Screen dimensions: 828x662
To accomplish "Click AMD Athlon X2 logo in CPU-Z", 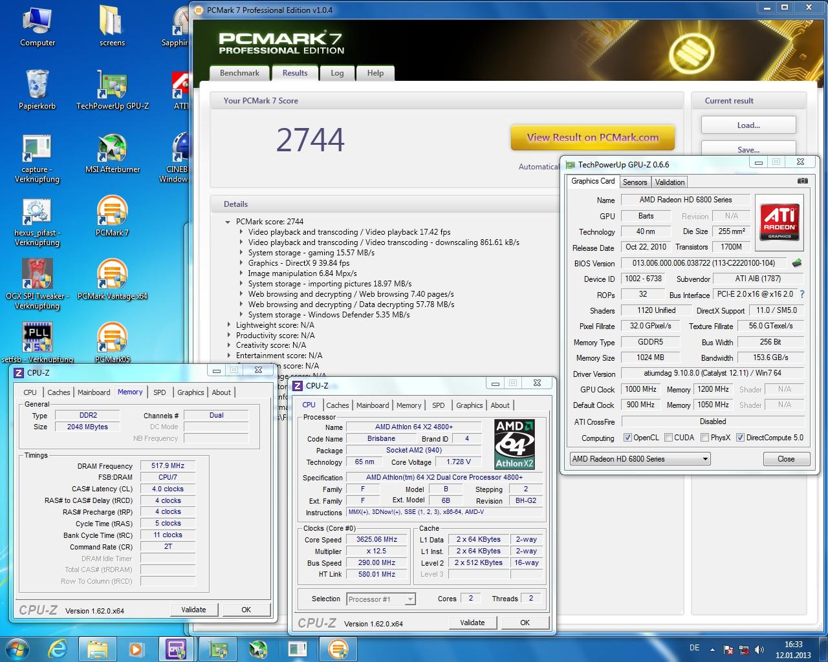I will pyautogui.click(x=514, y=444).
